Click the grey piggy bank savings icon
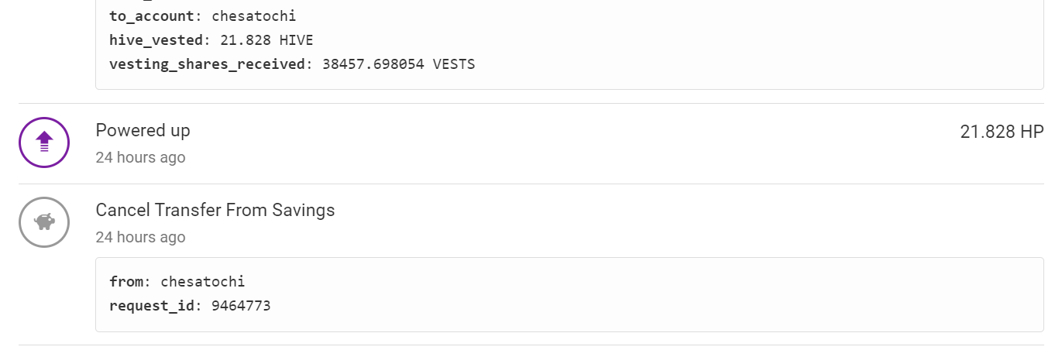This screenshot has width=1062, height=357. [x=44, y=222]
